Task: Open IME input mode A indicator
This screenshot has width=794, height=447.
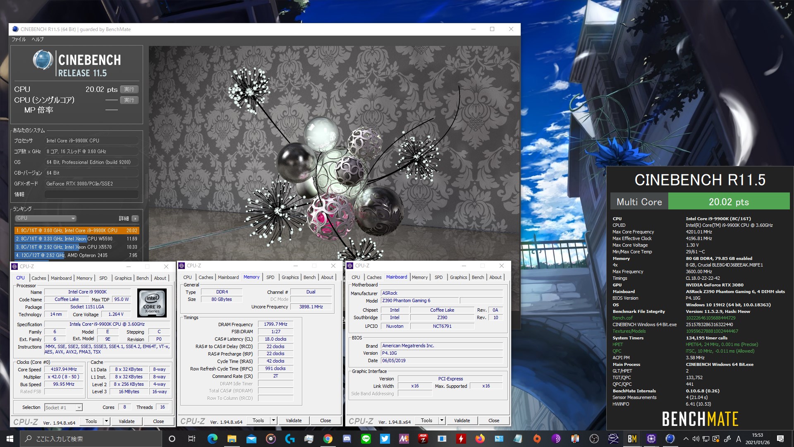Action: click(x=738, y=439)
